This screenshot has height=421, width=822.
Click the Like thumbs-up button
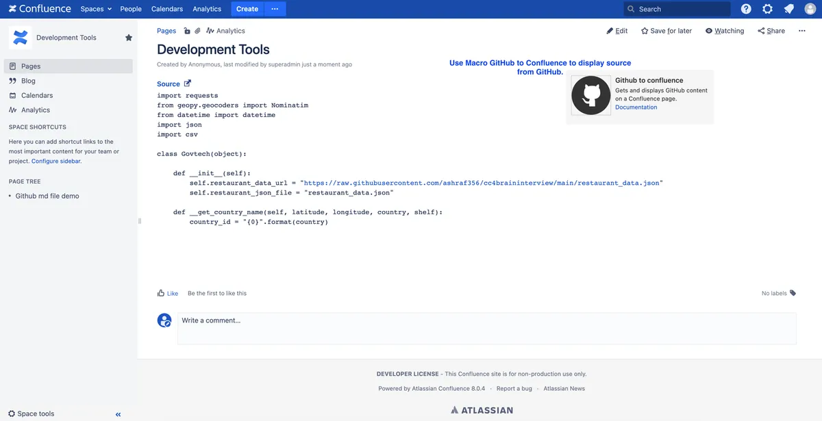click(168, 293)
